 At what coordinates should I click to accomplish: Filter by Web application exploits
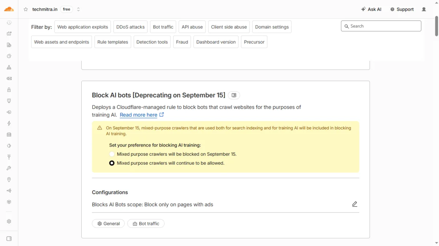83,27
